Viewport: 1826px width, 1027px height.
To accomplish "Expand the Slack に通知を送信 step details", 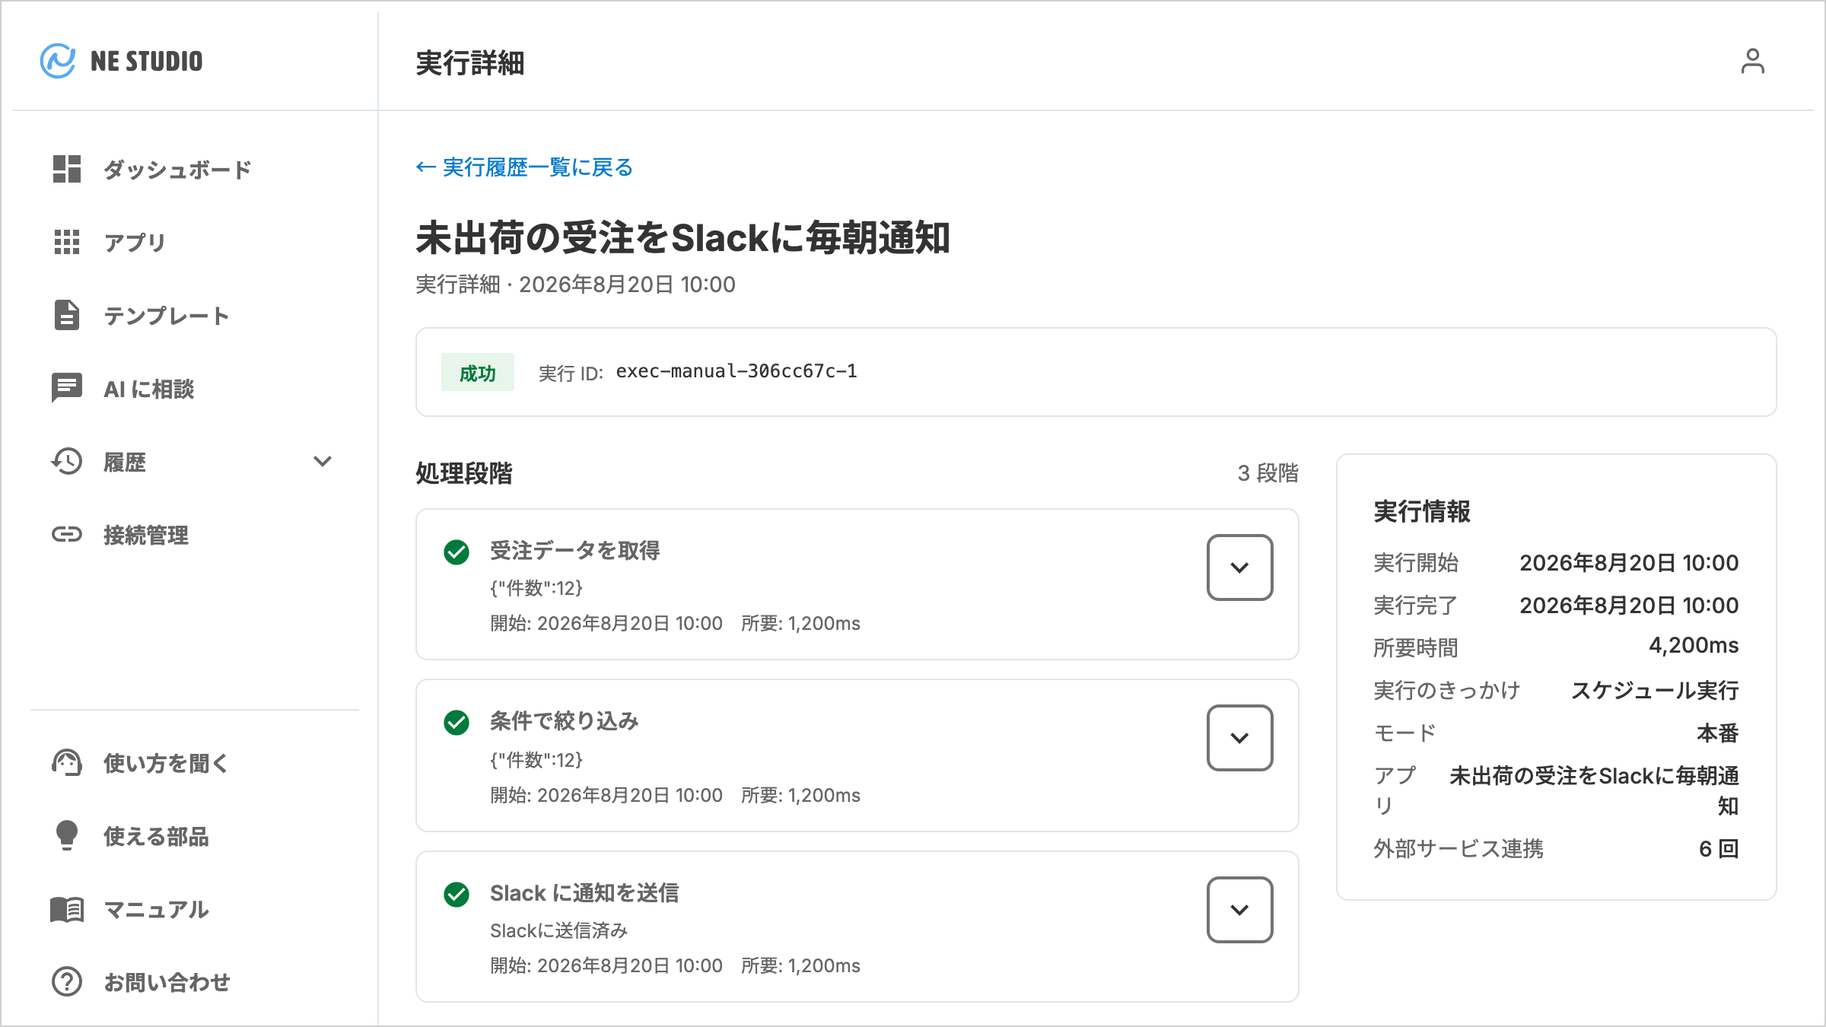I will tap(1239, 910).
